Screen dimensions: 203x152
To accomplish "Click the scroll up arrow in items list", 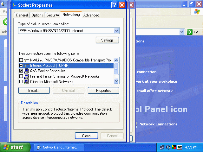I will pyautogui.click(x=116, y=60).
